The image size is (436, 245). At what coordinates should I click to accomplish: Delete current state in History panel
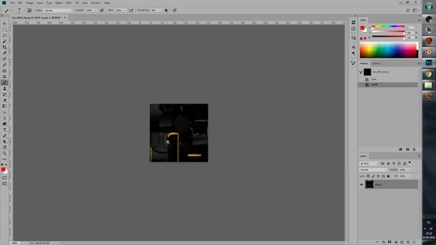414,150
